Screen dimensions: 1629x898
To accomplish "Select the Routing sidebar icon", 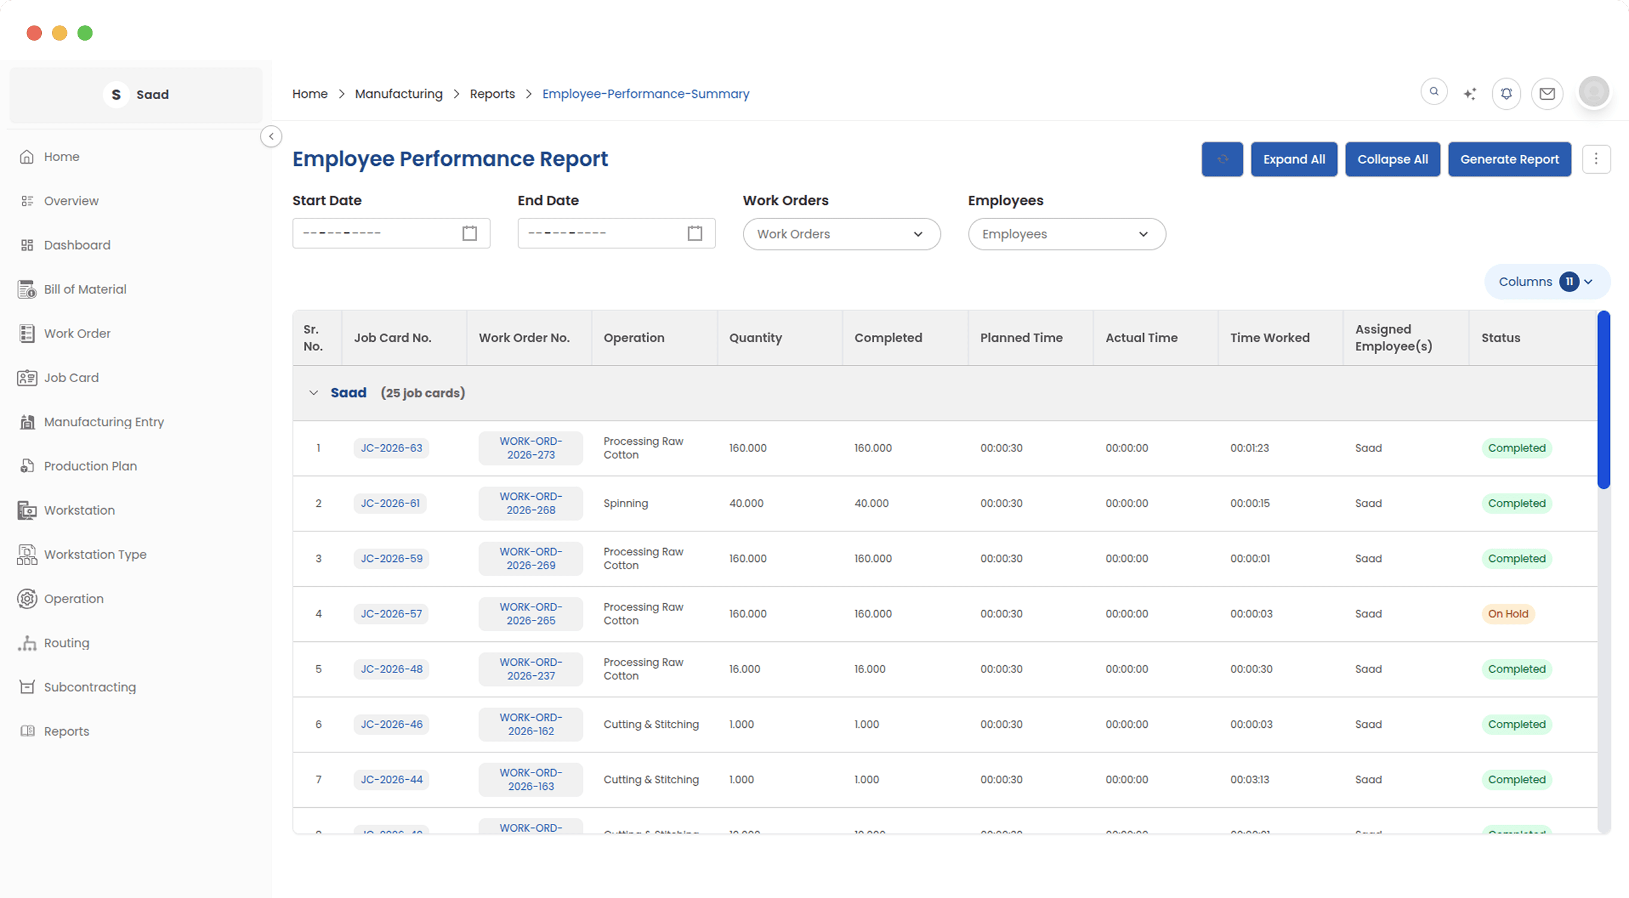I will 26,642.
